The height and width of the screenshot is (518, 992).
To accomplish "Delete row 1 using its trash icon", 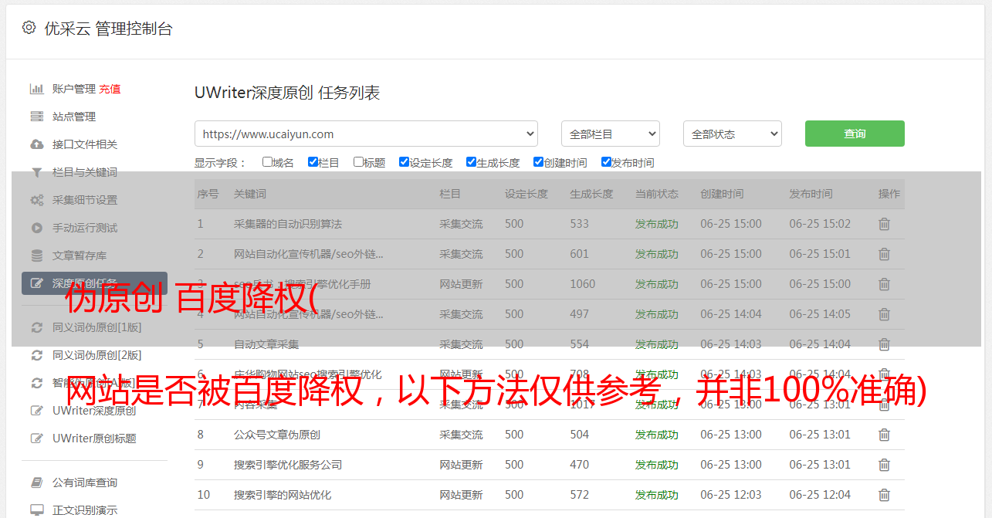I will [884, 224].
